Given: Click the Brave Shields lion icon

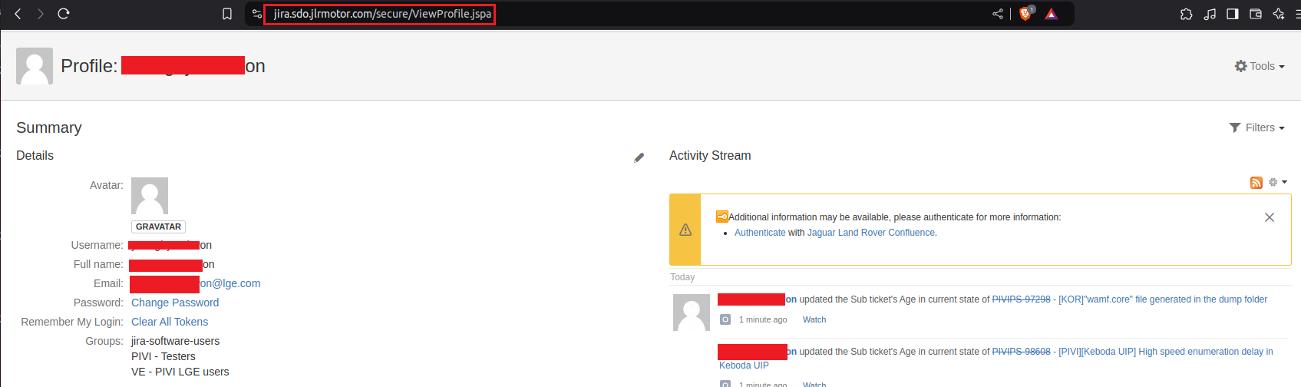Looking at the screenshot, I should [1025, 14].
